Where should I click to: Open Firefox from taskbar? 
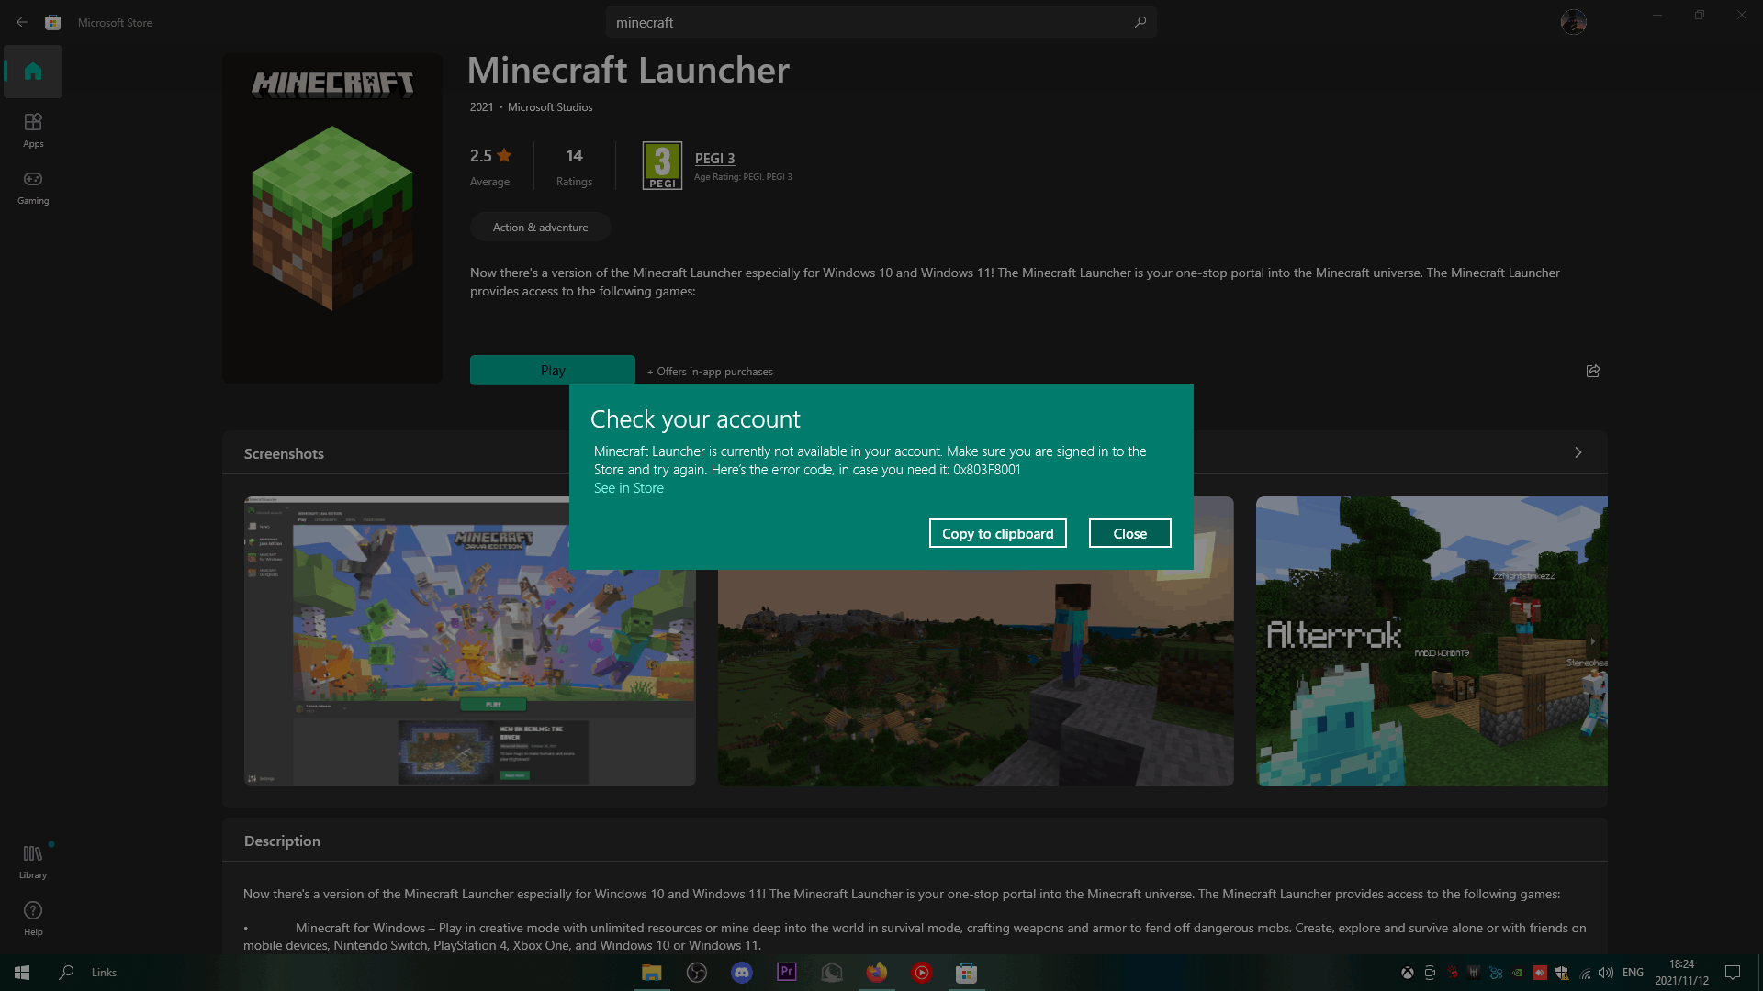click(x=877, y=973)
